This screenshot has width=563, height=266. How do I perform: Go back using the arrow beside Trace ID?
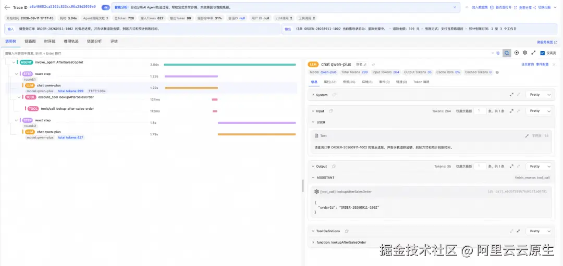(x=7, y=7)
